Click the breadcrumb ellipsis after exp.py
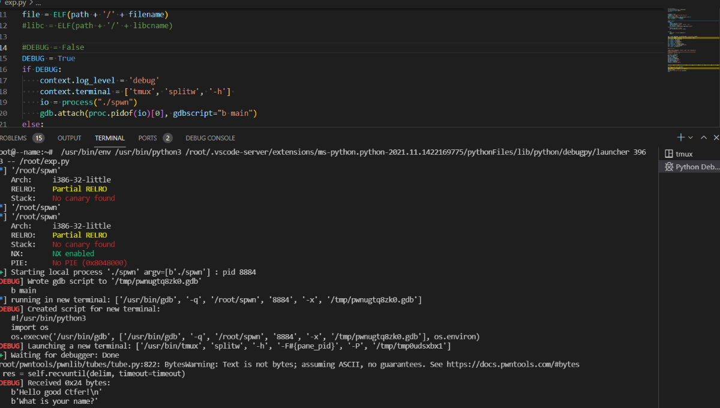Viewport: 720px width, 408px height. pyautogui.click(x=38, y=3)
